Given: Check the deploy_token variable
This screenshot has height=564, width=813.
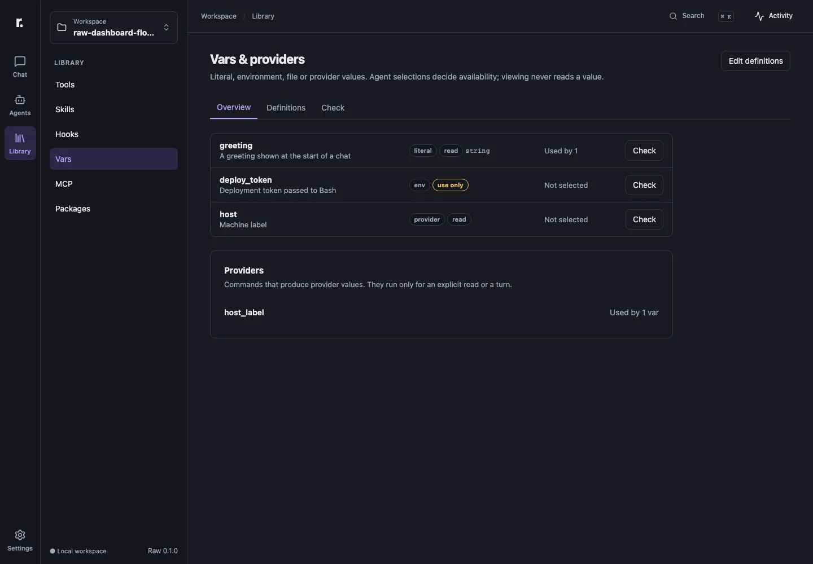Looking at the screenshot, I should (644, 185).
